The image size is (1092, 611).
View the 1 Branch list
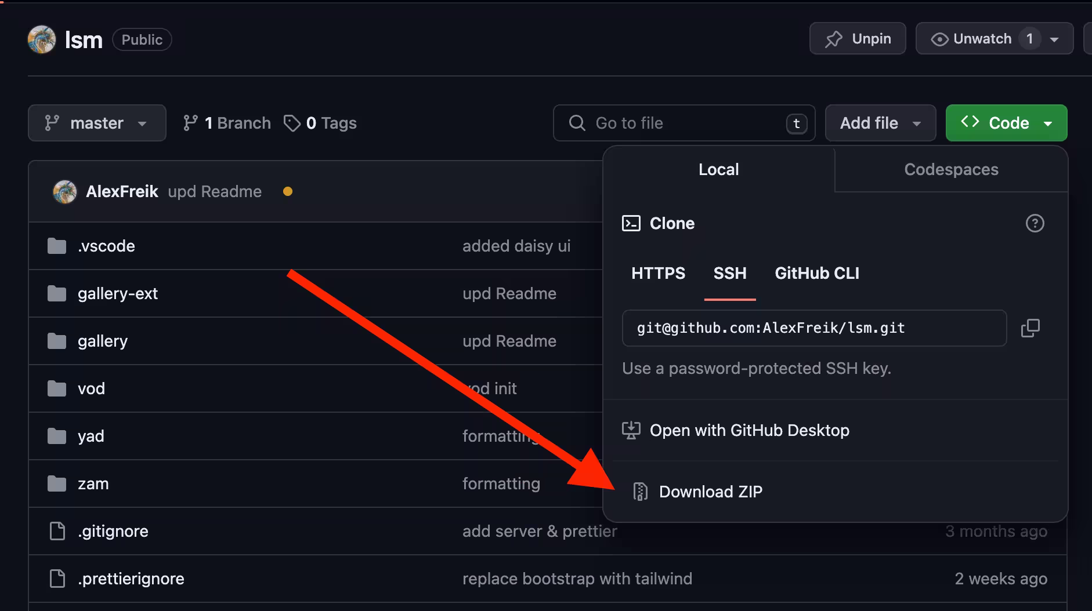(227, 123)
